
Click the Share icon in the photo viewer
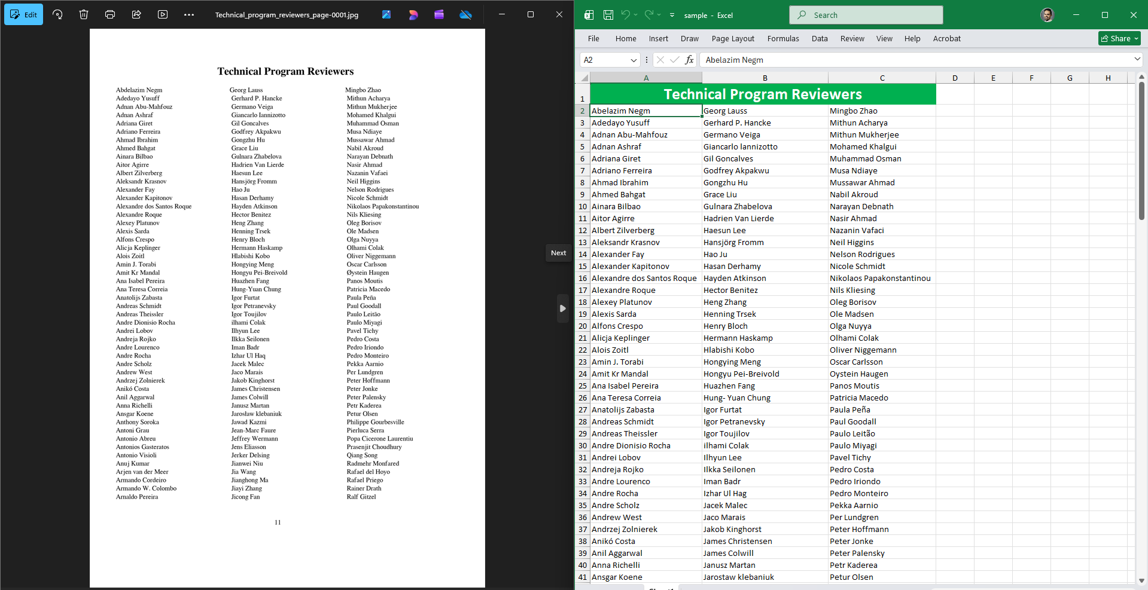click(x=136, y=15)
